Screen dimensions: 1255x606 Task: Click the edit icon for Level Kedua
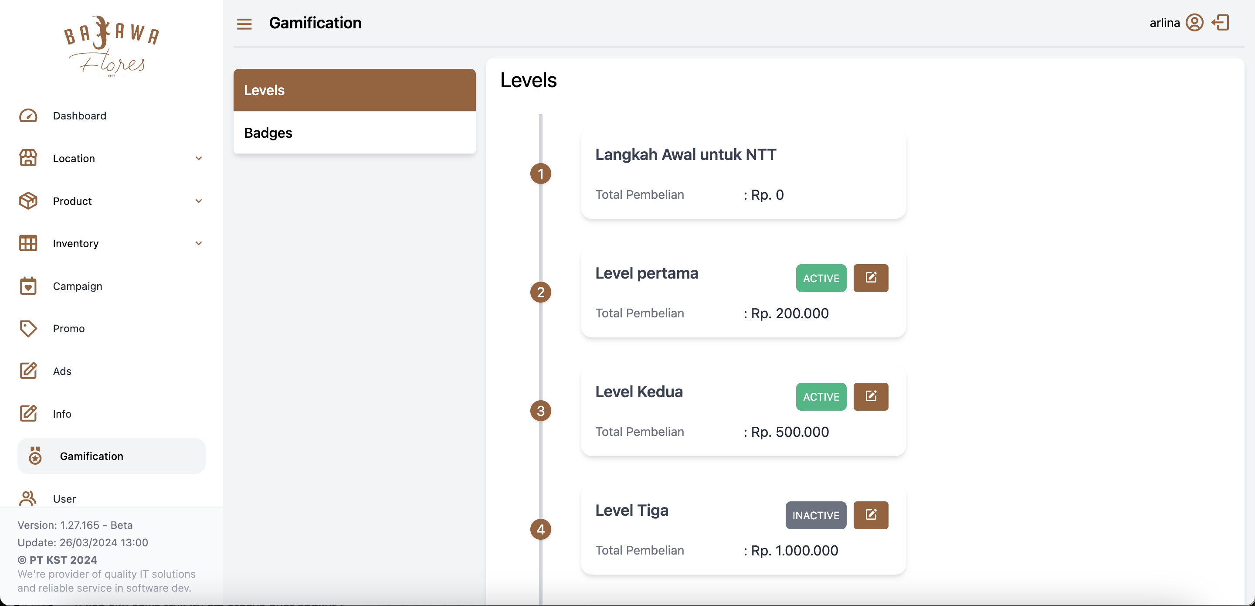[x=870, y=396]
